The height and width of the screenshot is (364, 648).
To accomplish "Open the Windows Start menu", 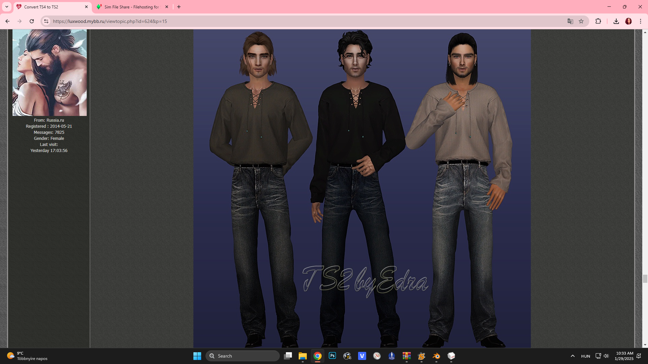I will [x=197, y=356].
